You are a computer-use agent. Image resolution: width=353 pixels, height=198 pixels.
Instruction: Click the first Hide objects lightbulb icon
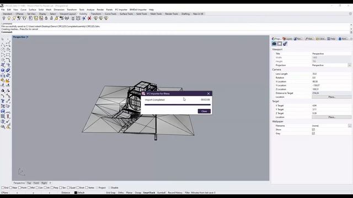[x=4, y=18]
